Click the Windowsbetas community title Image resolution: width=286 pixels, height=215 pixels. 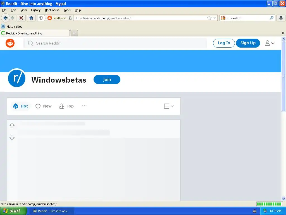[59, 80]
